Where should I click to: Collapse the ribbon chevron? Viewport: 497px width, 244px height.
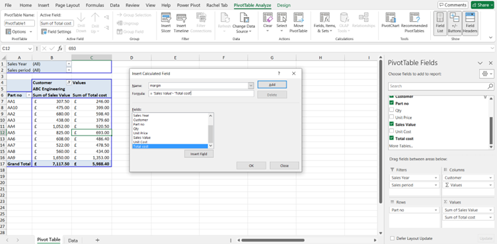click(491, 38)
